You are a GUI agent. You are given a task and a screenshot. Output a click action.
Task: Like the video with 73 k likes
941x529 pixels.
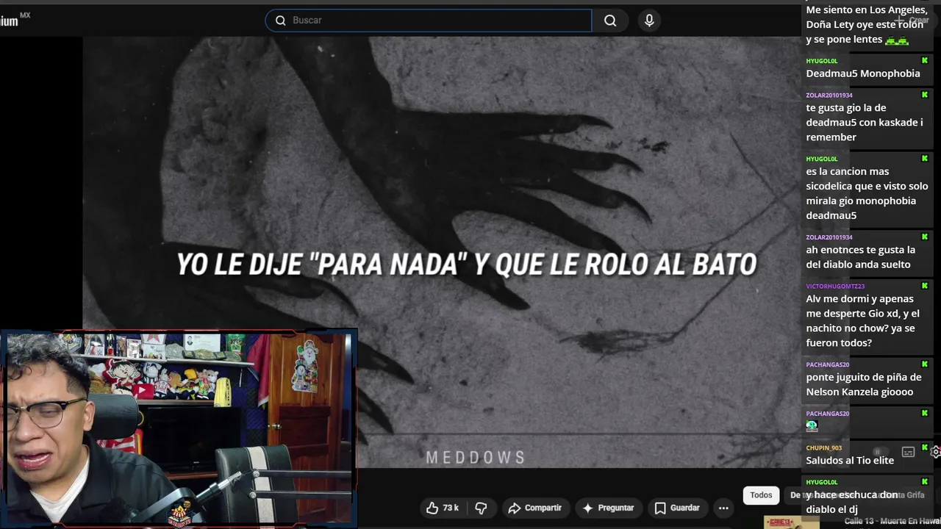click(443, 508)
